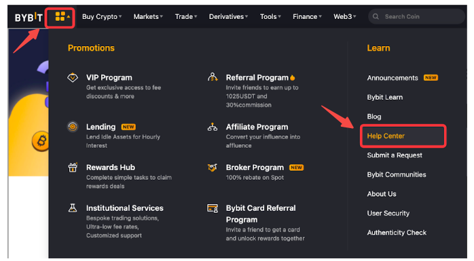The height and width of the screenshot is (261, 474).
Task: Click text "Bespoke trading solutions, Ultra-low fee rates"
Action: coord(122,222)
